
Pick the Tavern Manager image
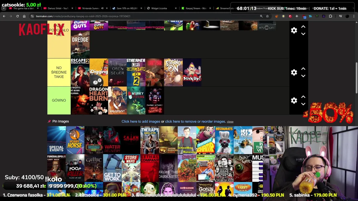coord(168,140)
